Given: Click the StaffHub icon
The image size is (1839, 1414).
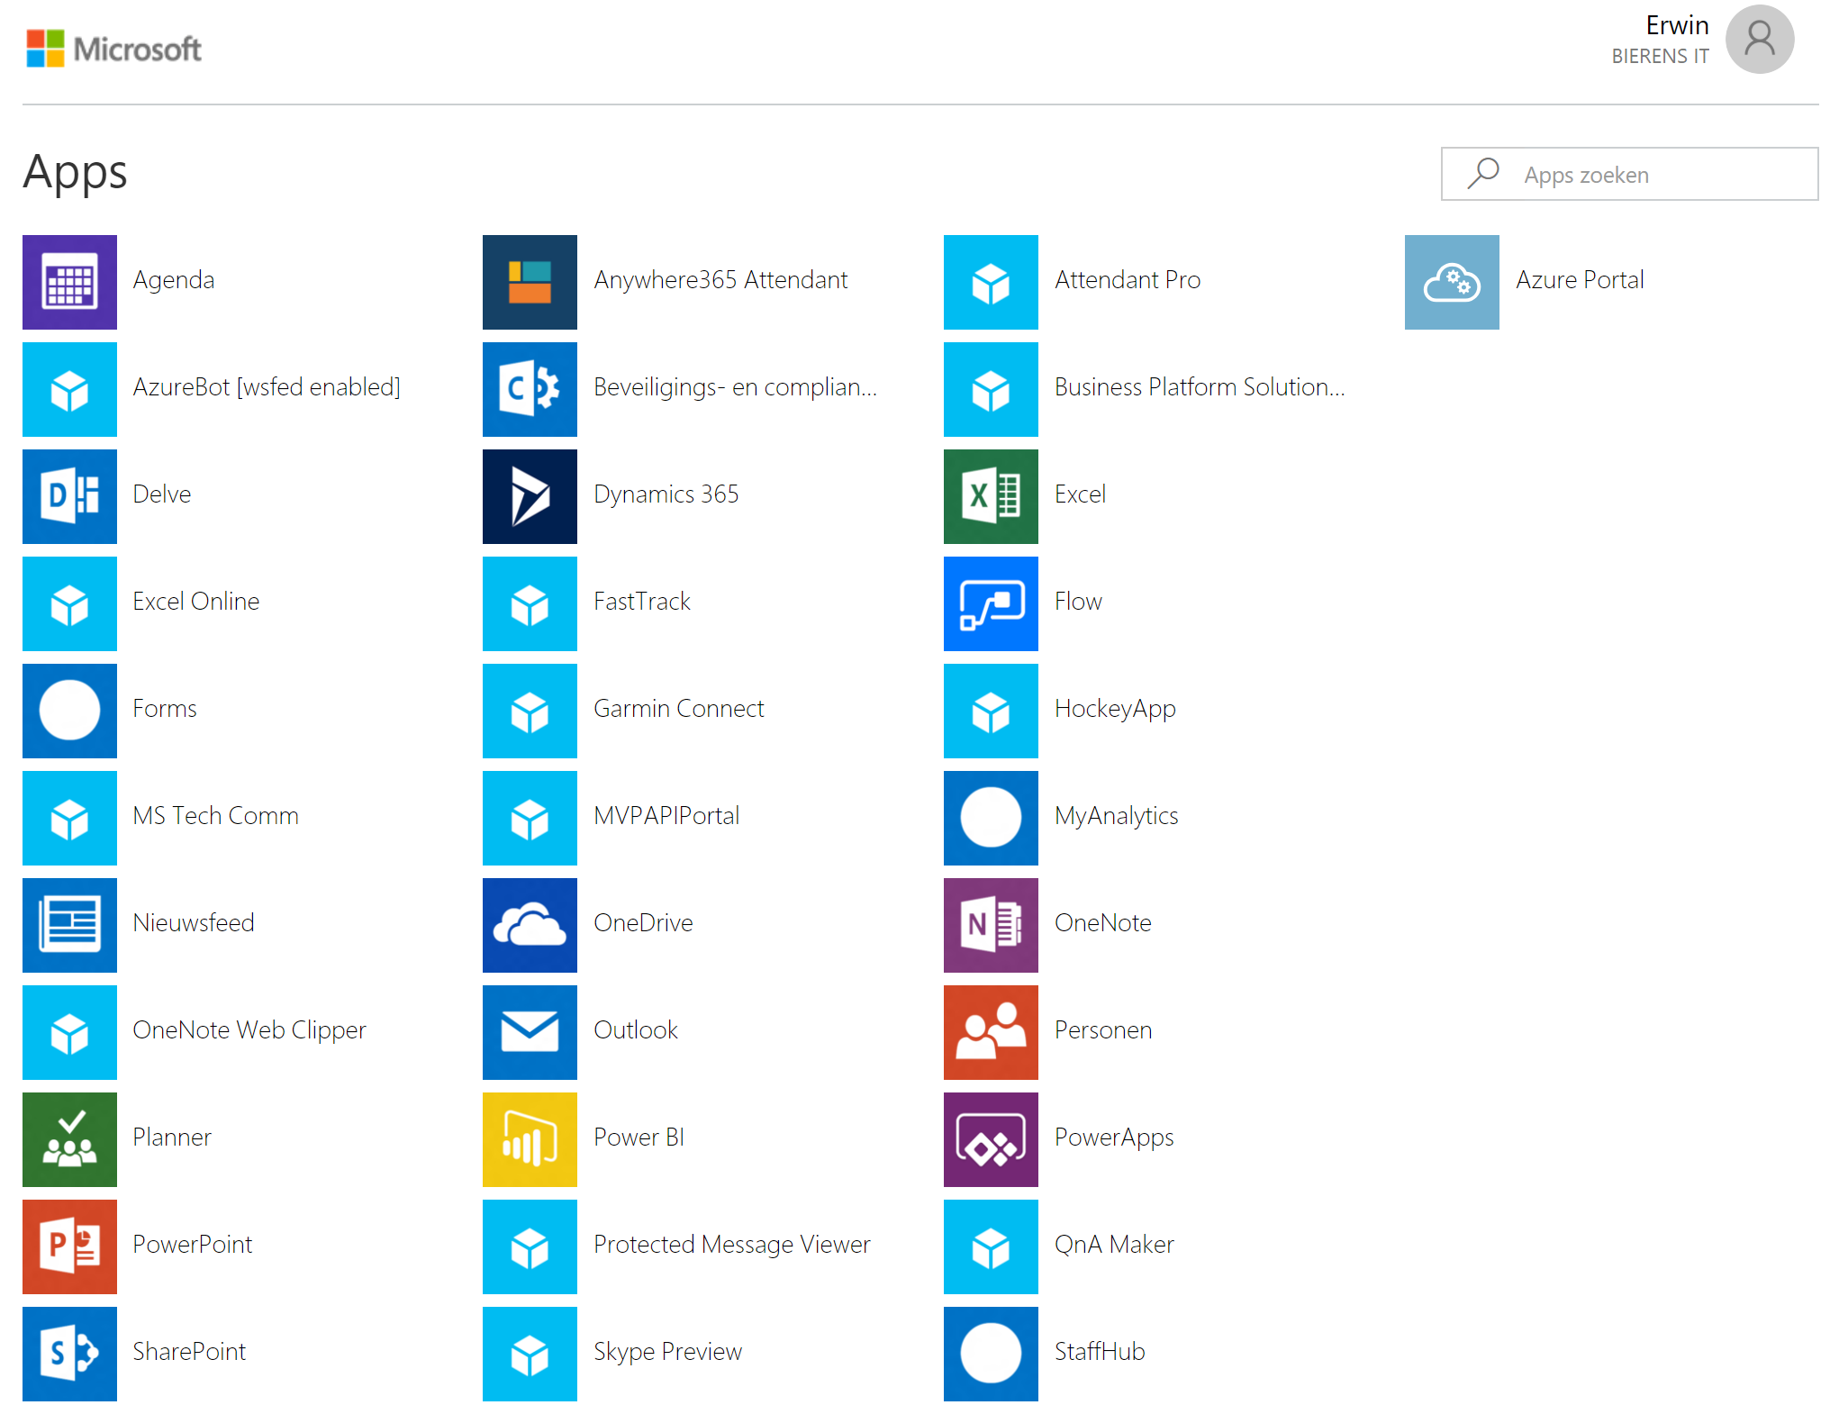Looking at the screenshot, I should [991, 1354].
